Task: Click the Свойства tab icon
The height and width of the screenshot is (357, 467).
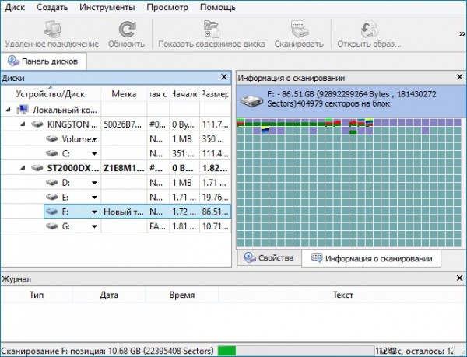Action: (x=250, y=257)
